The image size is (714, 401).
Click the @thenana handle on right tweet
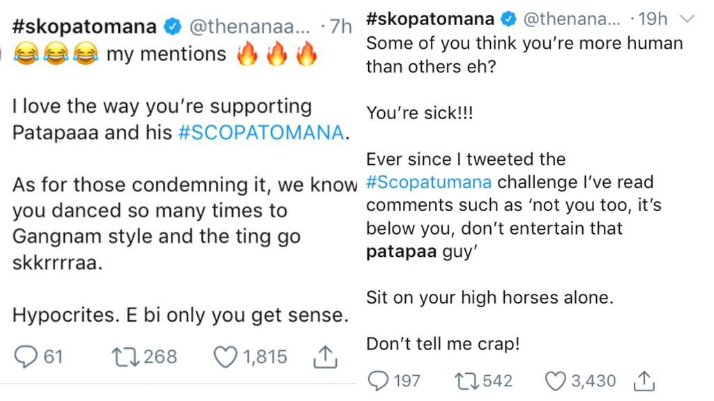click(x=570, y=19)
